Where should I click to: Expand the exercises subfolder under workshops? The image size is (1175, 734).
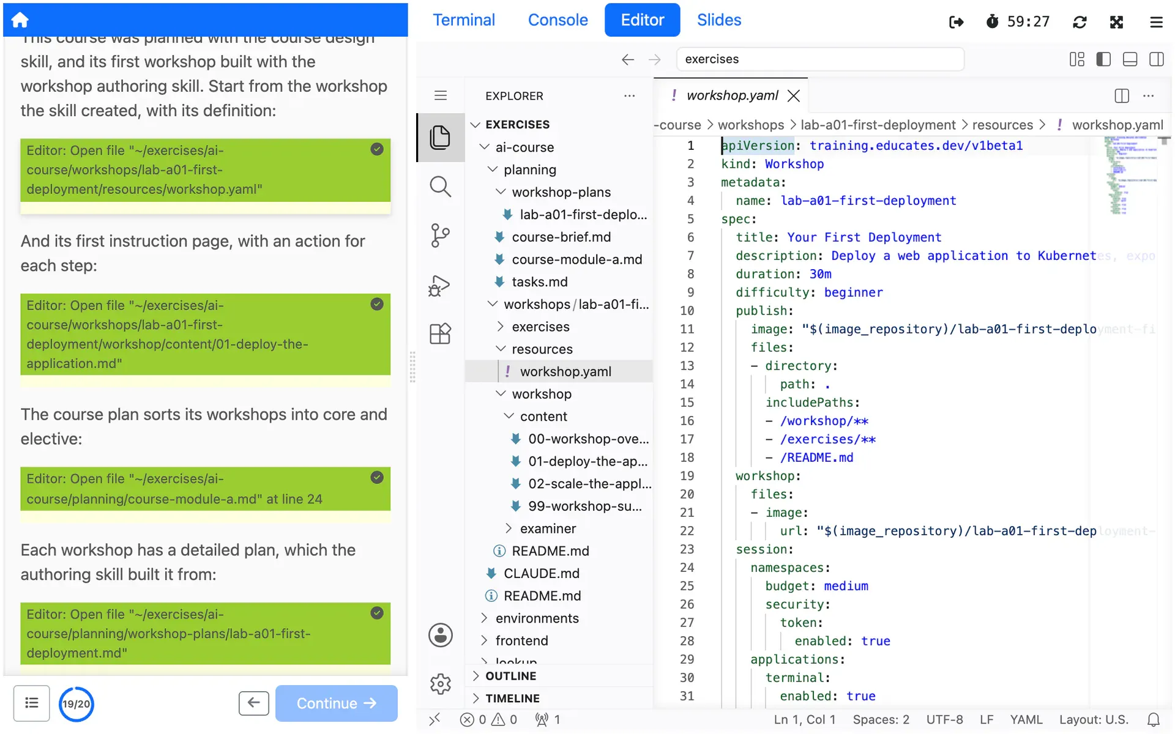coord(540,327)
